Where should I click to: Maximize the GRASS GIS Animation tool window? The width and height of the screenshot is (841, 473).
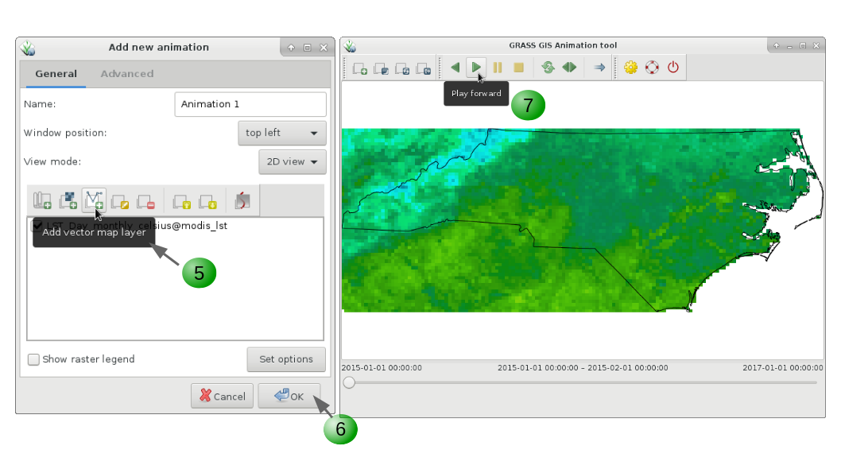[x=802, y=45]
